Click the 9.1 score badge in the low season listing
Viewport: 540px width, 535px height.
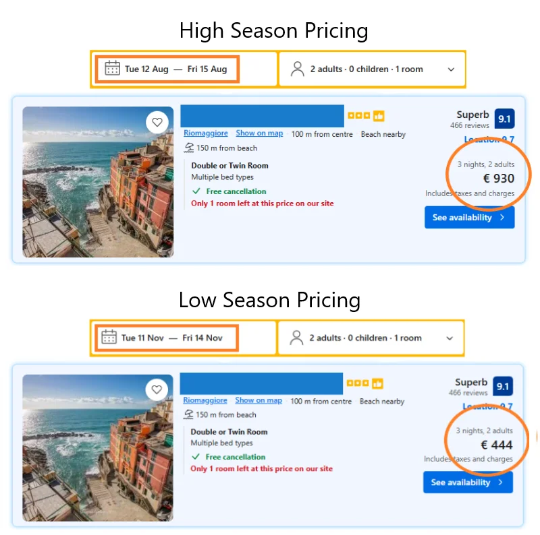(x=503, y=386)
